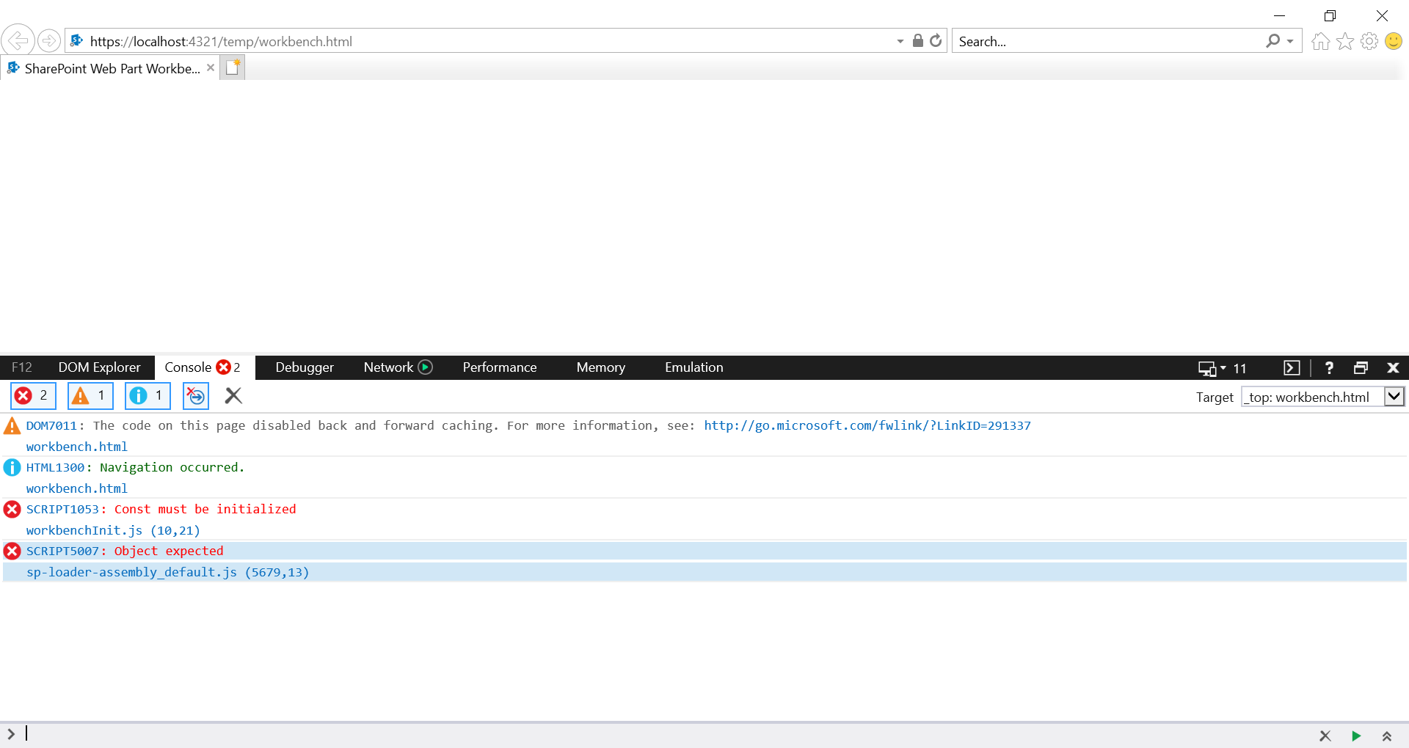Open the Network tab
Image resolution: width=1409 pixels, height=748 pixels.
coord(388,367)
